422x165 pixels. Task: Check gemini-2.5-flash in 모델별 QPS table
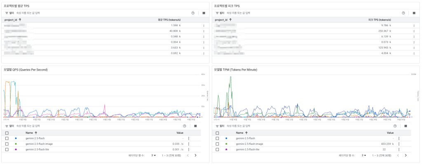tap(7, 138)
